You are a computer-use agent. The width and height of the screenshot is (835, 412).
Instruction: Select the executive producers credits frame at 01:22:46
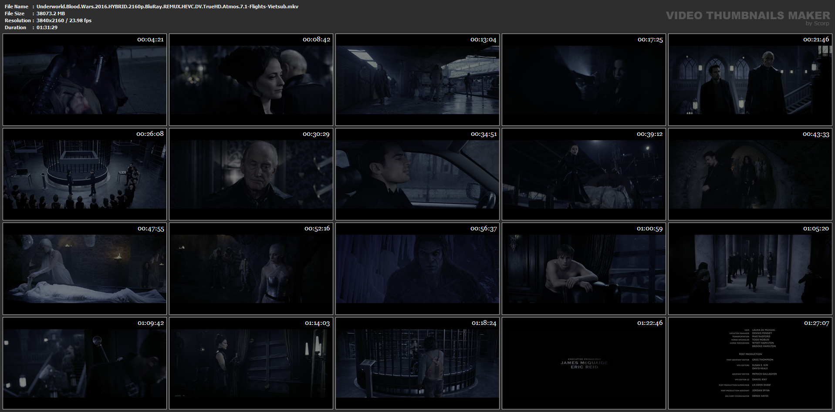tap(584, 363)
